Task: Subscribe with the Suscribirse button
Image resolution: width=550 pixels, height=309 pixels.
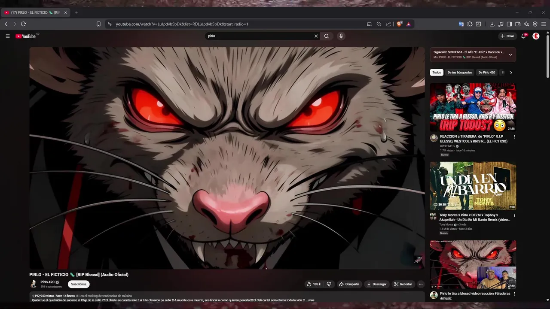Action: (79, 284)
